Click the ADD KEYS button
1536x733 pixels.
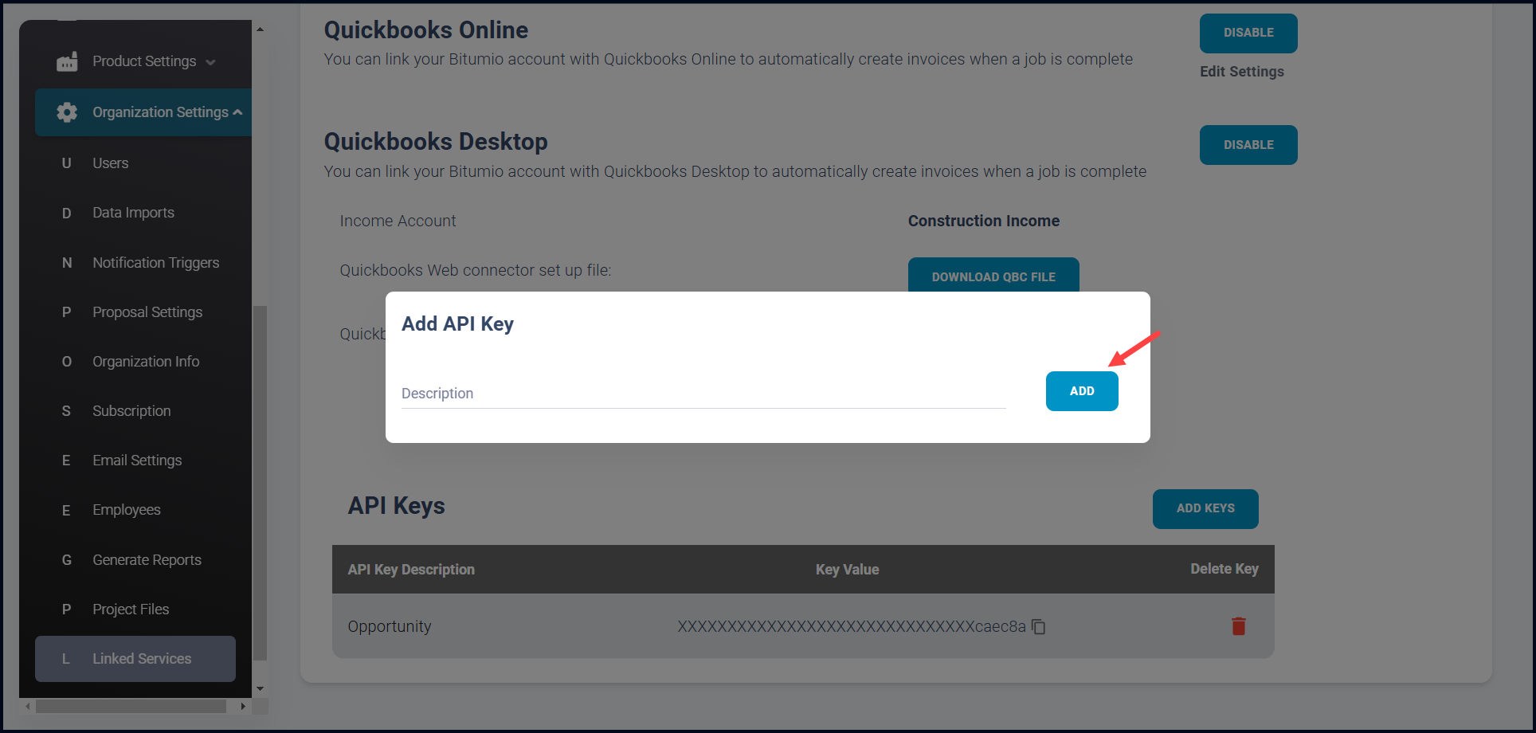(1205, 508)
